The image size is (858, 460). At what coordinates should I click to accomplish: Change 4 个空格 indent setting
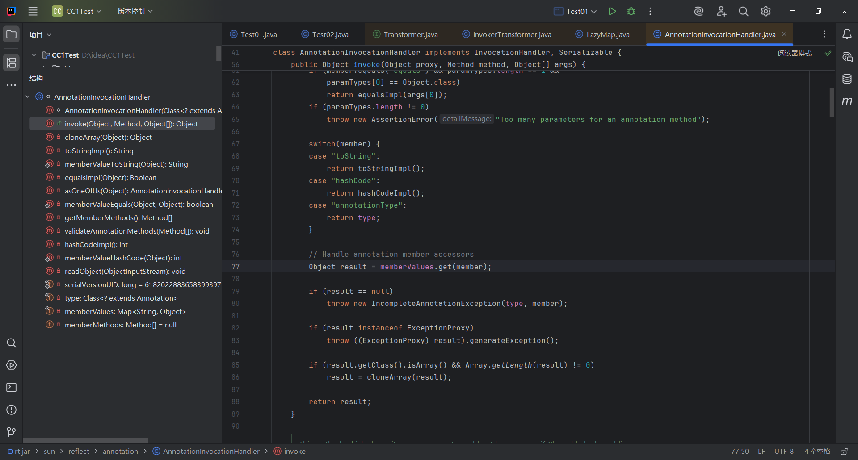(x=817, y=452)
